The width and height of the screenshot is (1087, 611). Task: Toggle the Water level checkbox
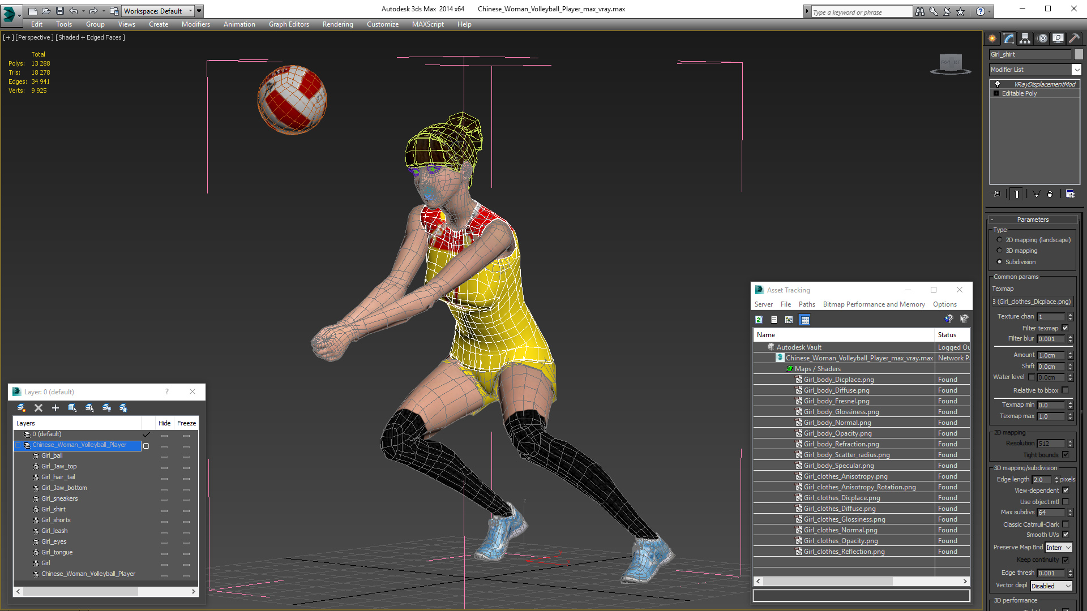pyautogui.click(x=1032, y=377)
